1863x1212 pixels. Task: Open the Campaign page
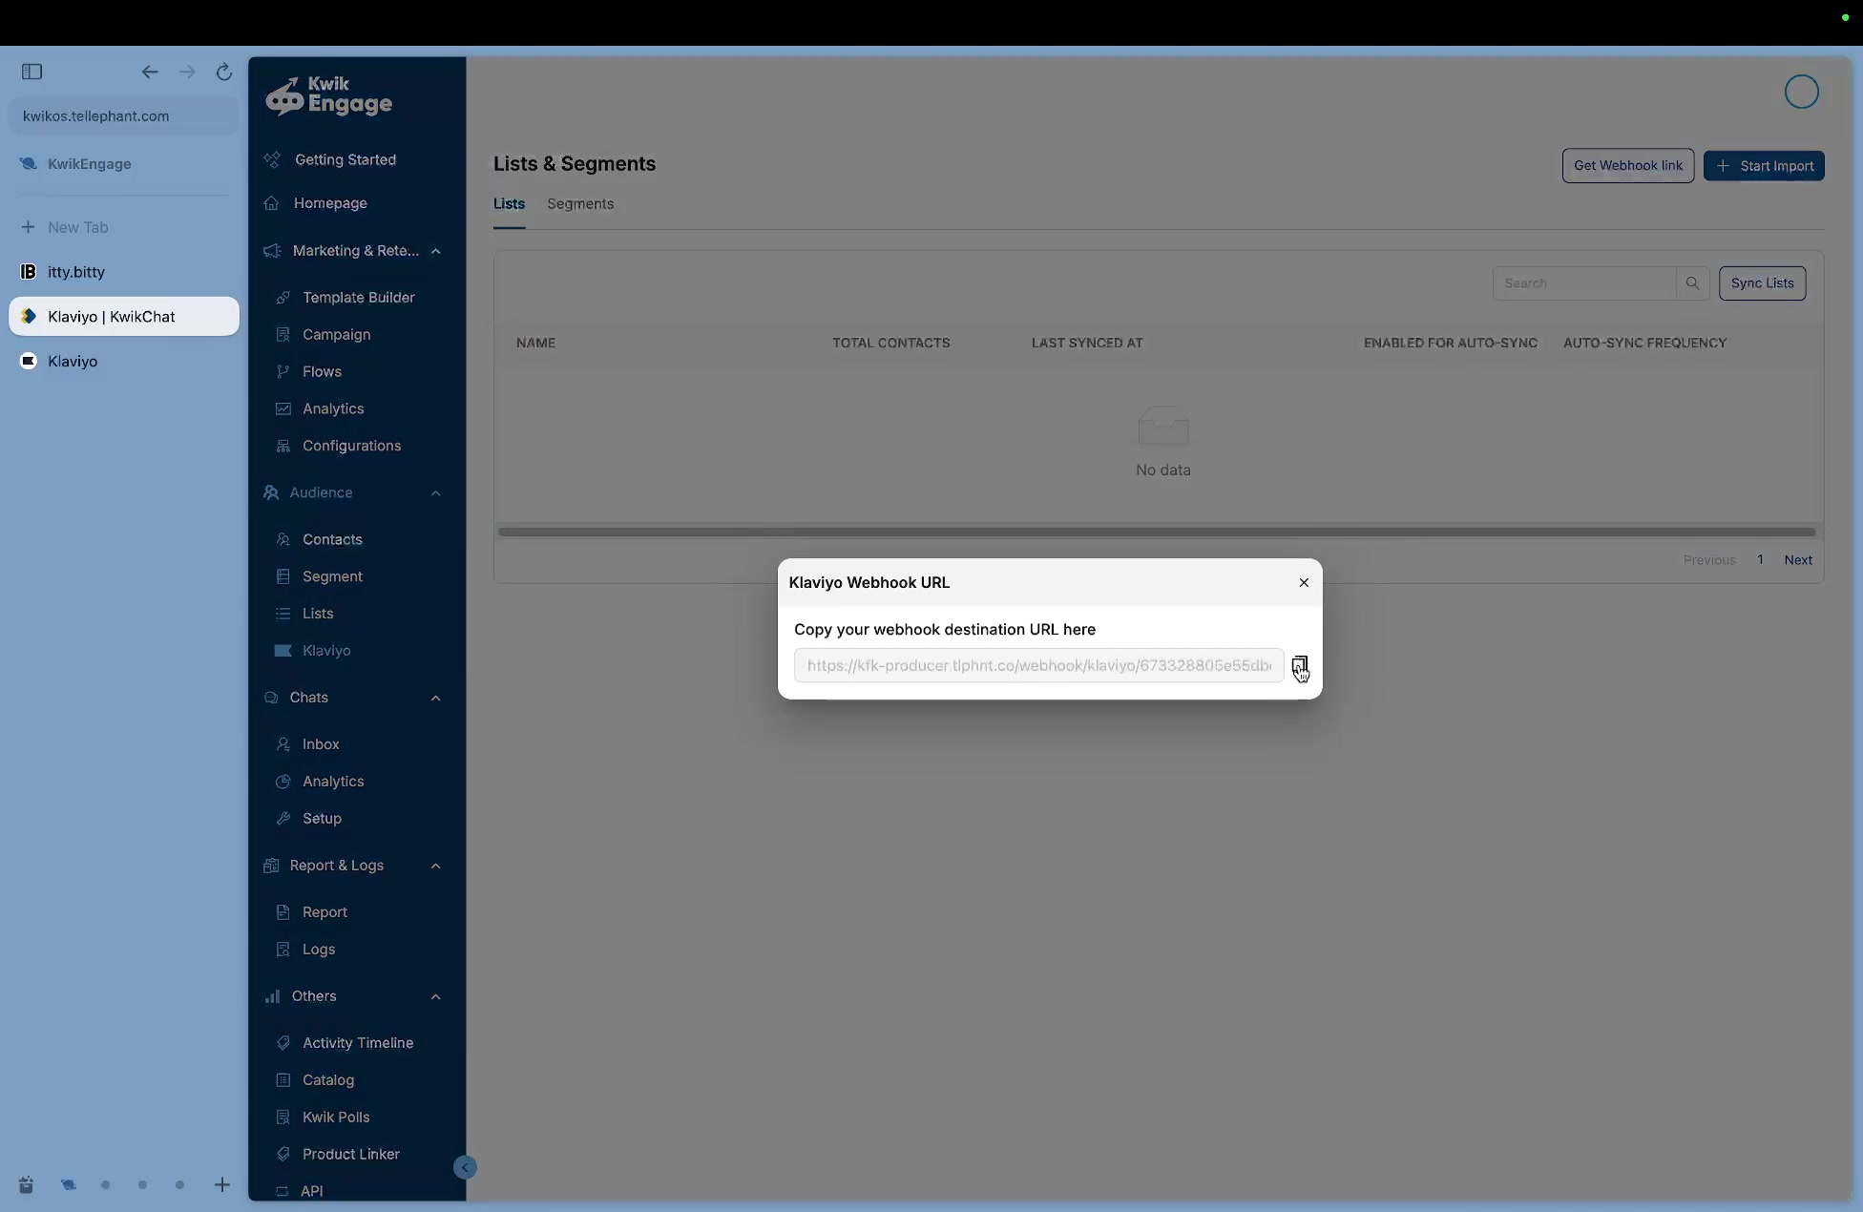336,335
